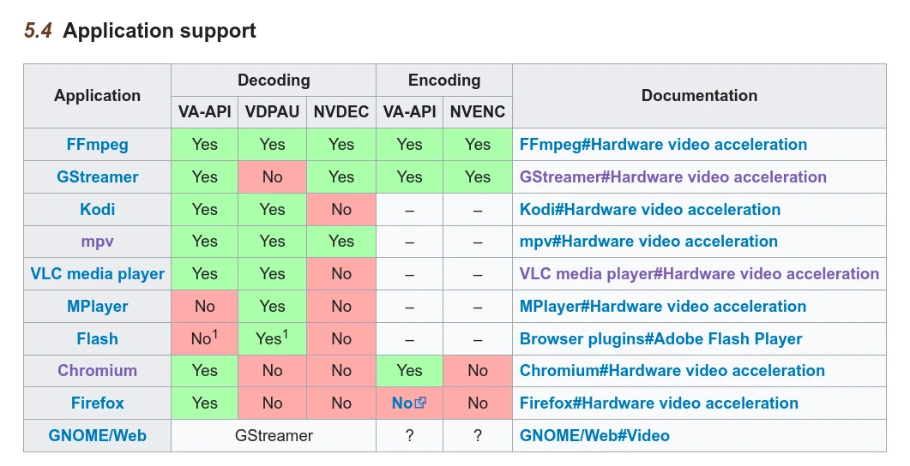Open the Kodi application page
The width and height of the screenshot is (910, 466).
point(97,210)
